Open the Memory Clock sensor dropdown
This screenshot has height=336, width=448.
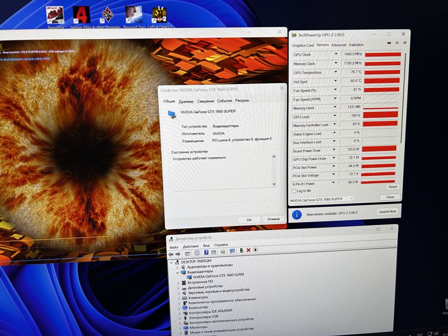pos(336,63)
